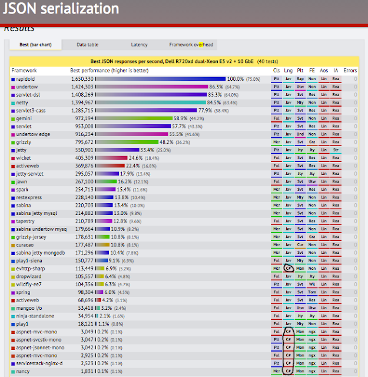The width and height of the screenshot is (368, 377).
Task: Click the Cls column header
Action: click(x=276, y=71)
